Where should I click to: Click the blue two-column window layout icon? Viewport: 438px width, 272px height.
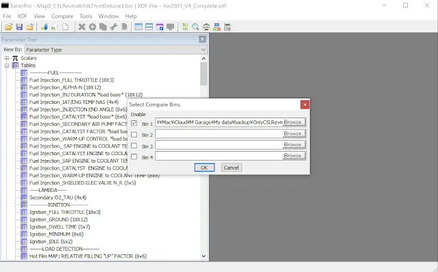[138, 27]
